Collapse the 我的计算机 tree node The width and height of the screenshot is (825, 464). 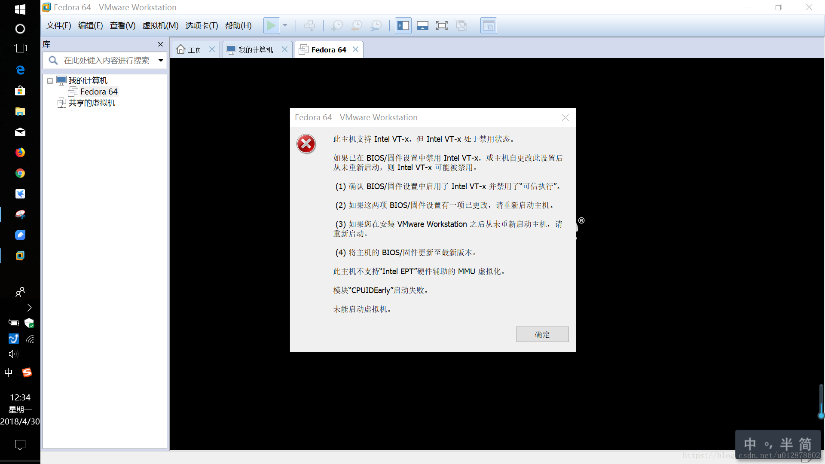click(50, 81)
